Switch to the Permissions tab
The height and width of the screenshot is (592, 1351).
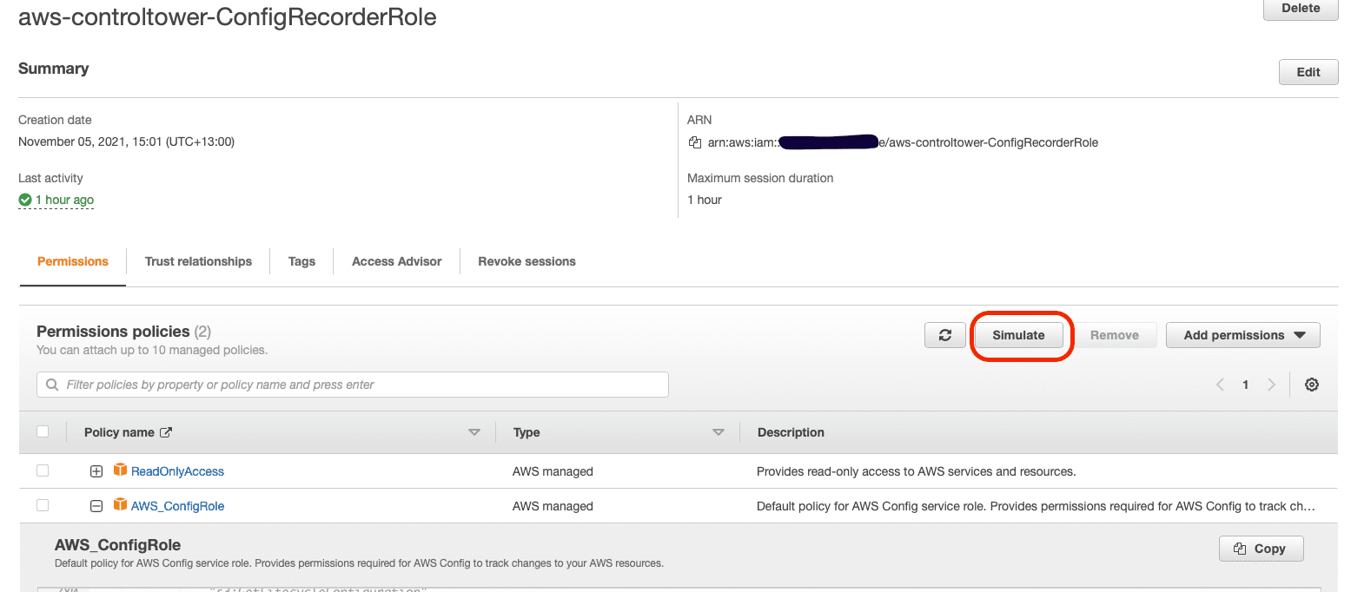[73, 261]
